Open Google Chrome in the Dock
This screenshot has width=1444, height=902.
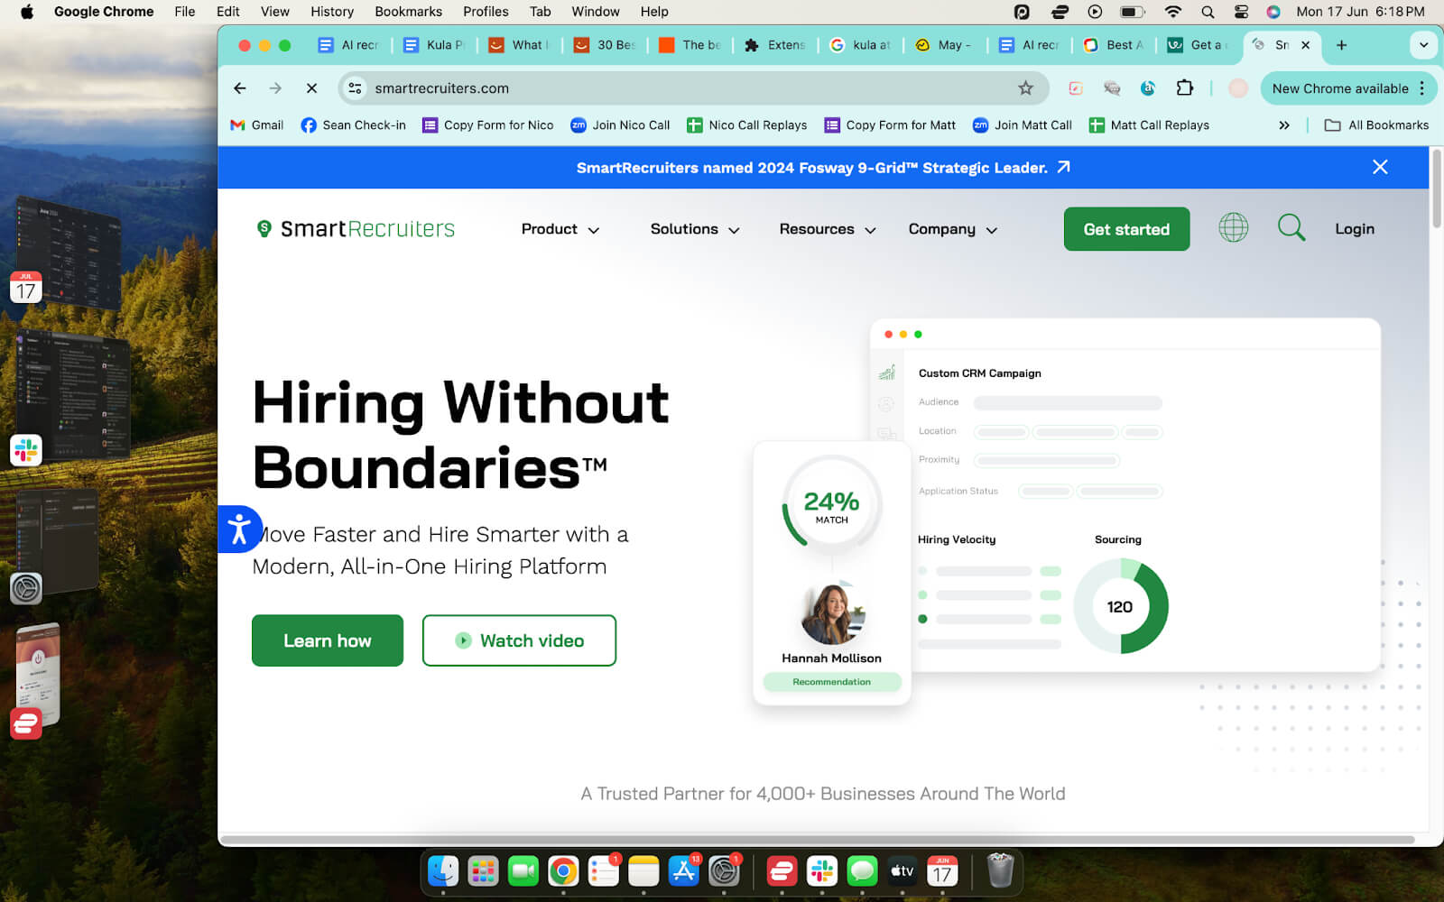pyautogui.click(x=563, y=870)
